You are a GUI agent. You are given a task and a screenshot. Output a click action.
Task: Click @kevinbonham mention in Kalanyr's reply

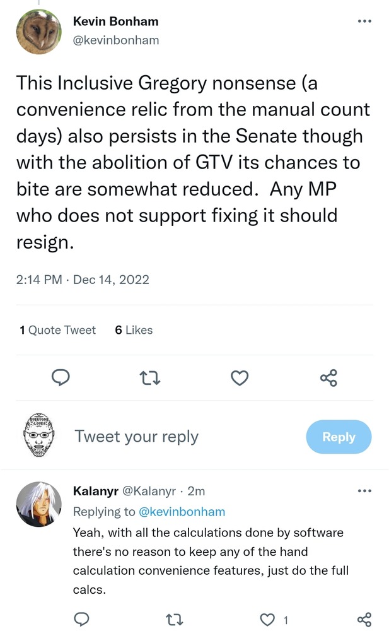tap(182, 511)
